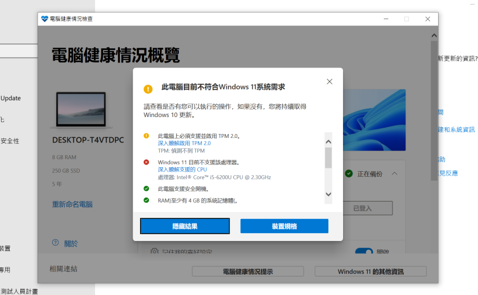Click the question mark icon beside 關於
This screenshot has height=295, width=478.
tap(56, 243)
